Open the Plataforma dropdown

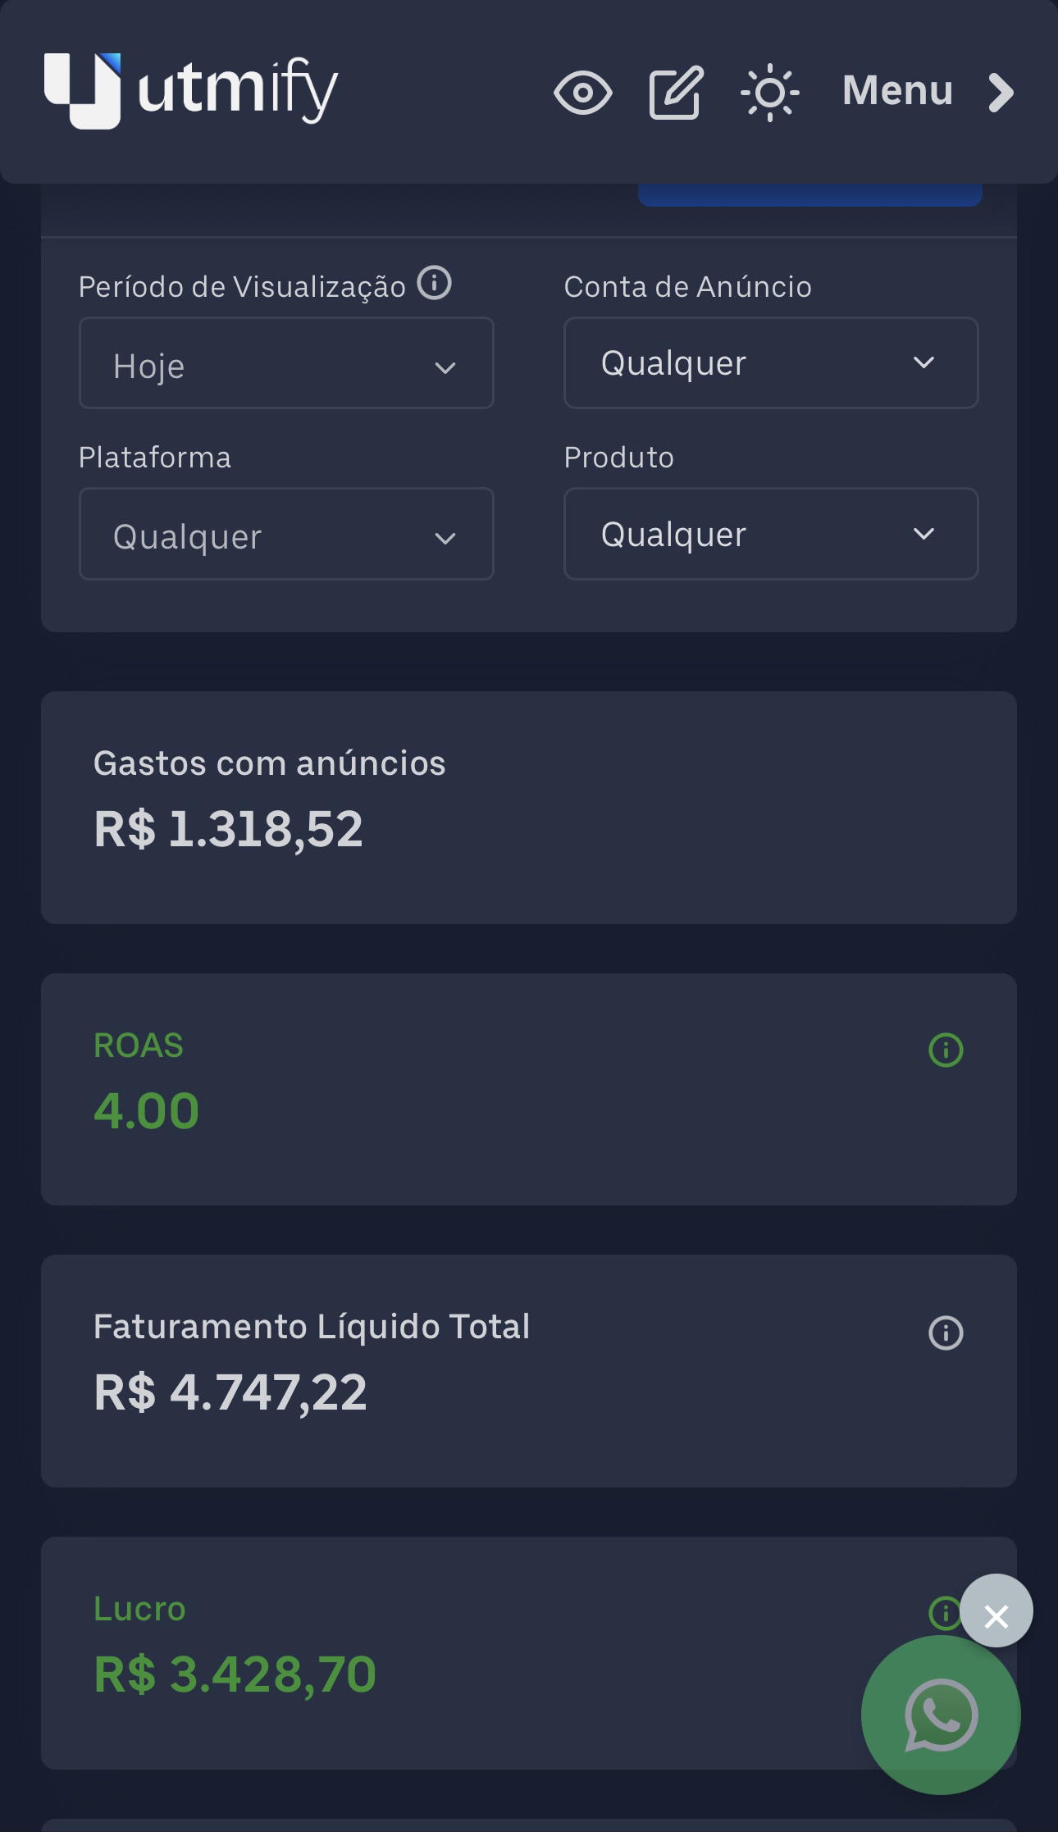coord(286,534)
